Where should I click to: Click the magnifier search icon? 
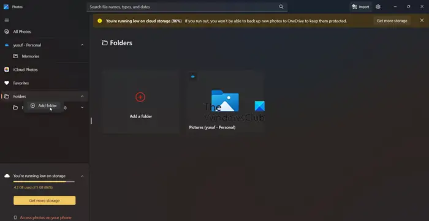coord(281,7)
